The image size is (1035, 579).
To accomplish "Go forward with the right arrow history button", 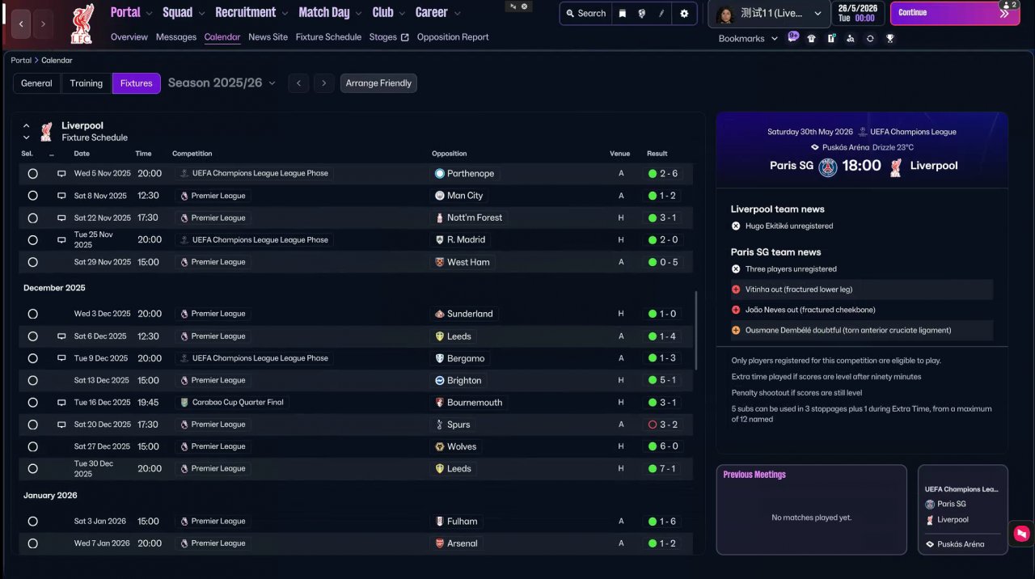I will pyautogui.click(x=43, y=24).
